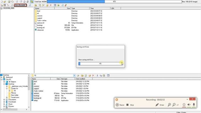Expand the Pictures tree node
Screen dimensions: 201x113
click(4, 106)
